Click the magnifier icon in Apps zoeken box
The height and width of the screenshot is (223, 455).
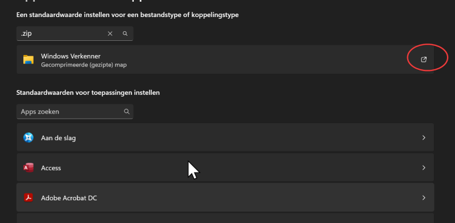126,111
